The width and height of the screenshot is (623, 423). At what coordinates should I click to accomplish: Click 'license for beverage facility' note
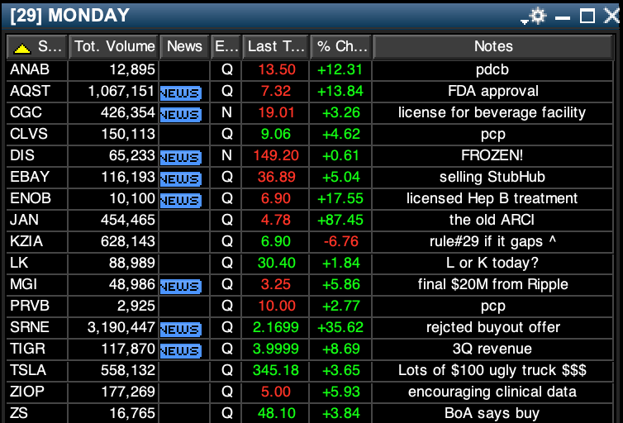[492, 113]
